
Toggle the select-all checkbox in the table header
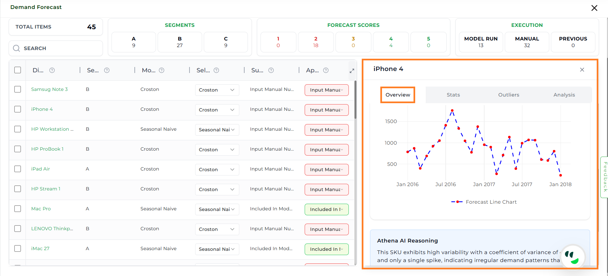pos(18,70)
